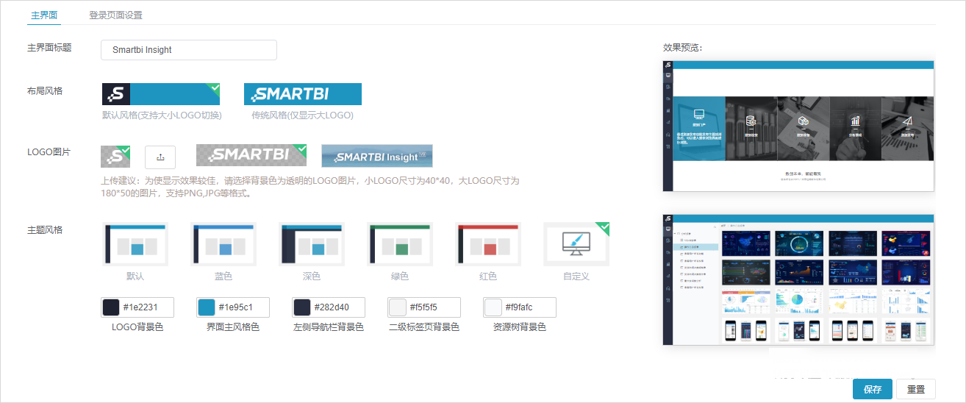Viewport: 966px width, 403px height.
Task: Choose the small S LOGO image
Action: (115, 157)
